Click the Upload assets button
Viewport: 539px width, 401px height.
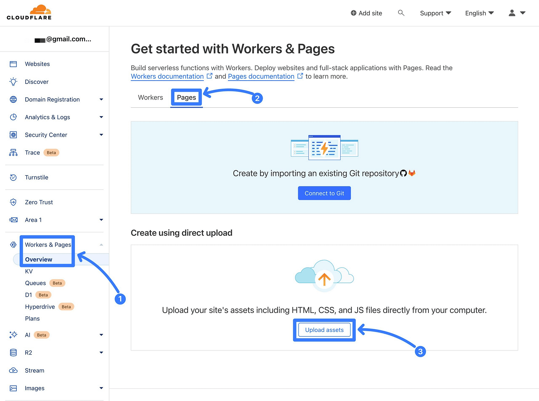(324, 330)
